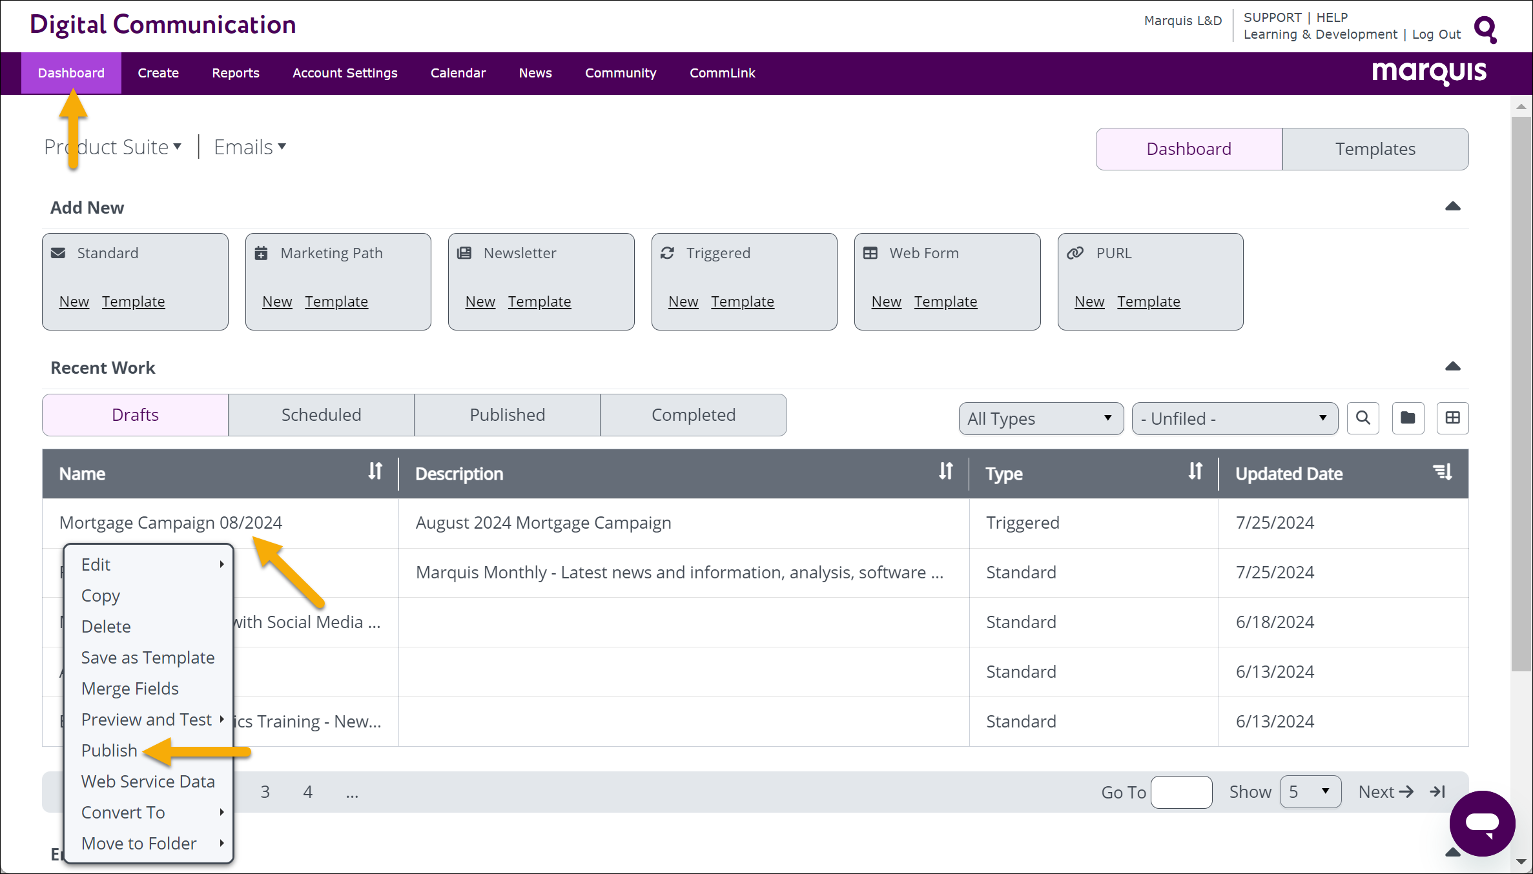The image size is (1533, 874).
Task: Open the Show rows count dropdown
Action: 1310,792
